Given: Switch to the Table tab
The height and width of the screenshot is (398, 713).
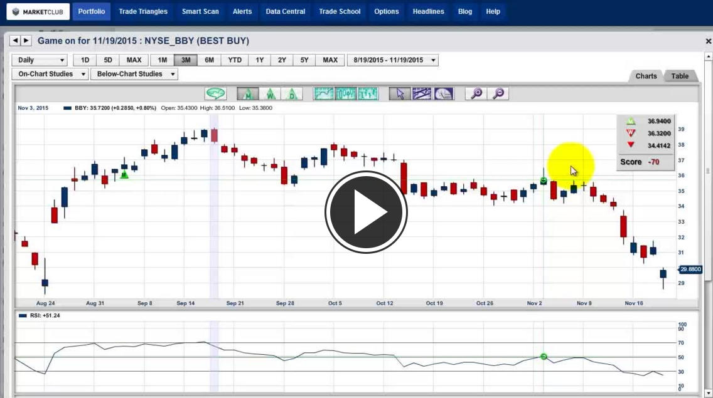Looking at the screenshot, I should (680, 76).
